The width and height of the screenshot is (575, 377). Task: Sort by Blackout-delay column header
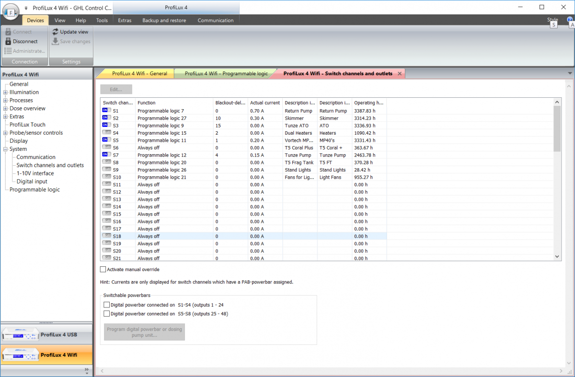(230, 103)
